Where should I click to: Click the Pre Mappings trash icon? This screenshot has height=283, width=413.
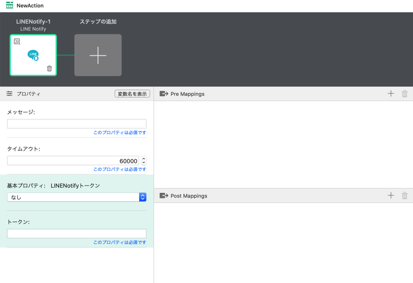click(405, 94)
